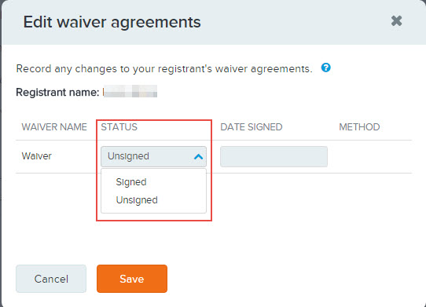Screen dimensions: 426x307
Task: Click the DATE SIGNED column header
Action: [x=252, y=127]
